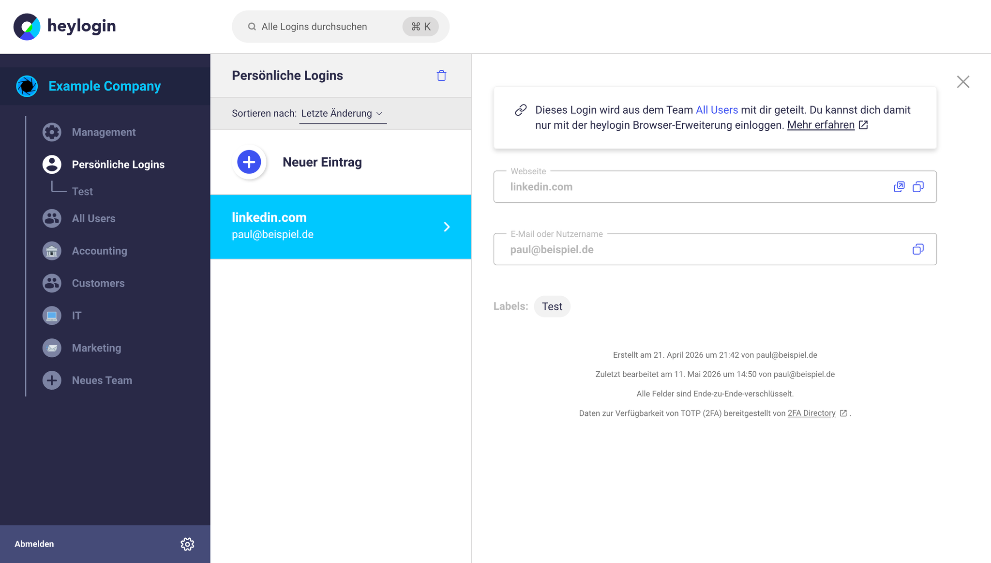The image size is (991, 563).
Task: Copy the E-Mail oder Nutzername value
Action: point(918,249)
